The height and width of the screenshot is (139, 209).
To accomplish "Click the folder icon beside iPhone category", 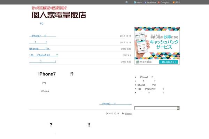I will click(x=123, y=114).
